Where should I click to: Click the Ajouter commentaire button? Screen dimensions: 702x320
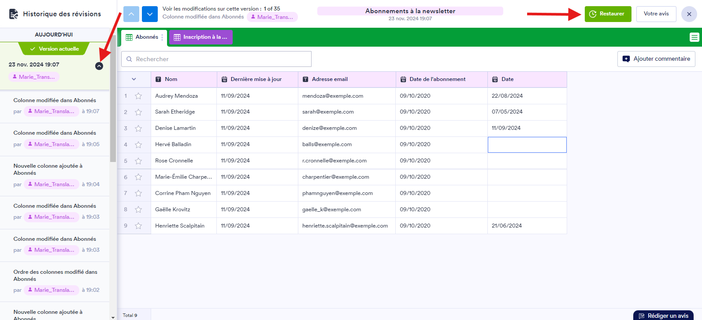tap(656, 59)
